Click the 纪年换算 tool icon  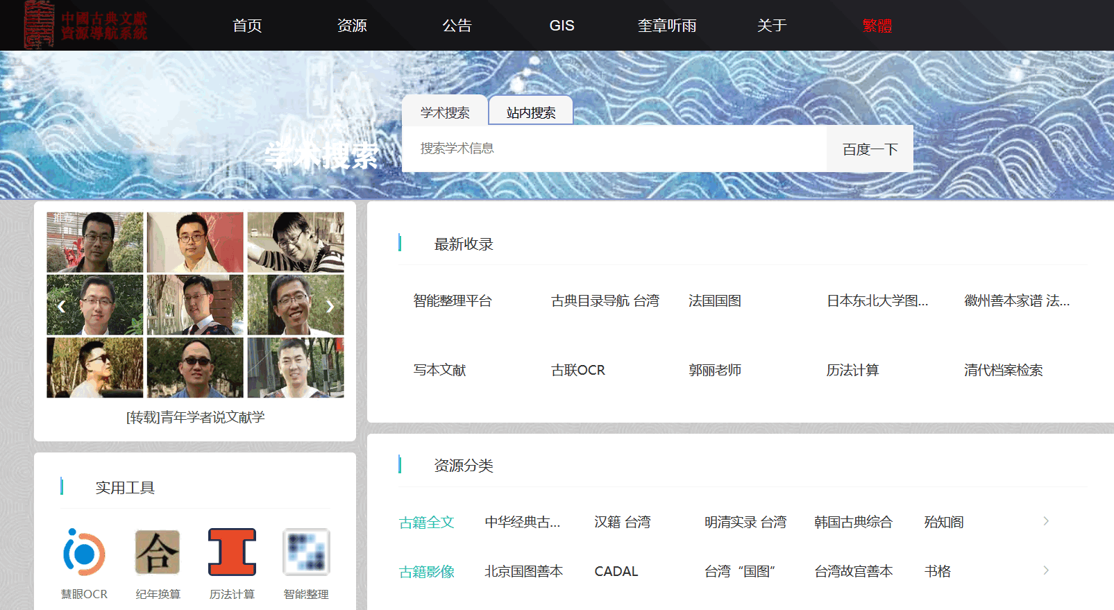coord(158,552)
